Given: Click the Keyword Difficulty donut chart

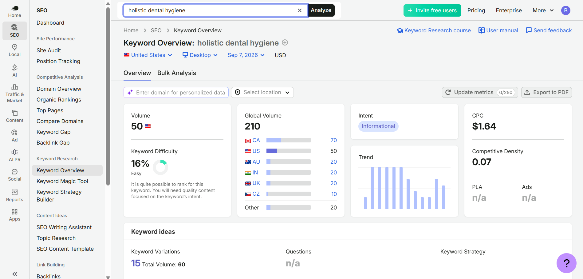Looking at the screenshot, I should (160, 167).
